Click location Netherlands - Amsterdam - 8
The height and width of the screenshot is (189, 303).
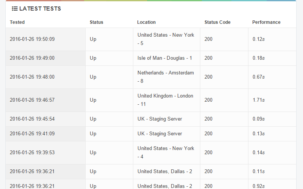pyautogui.click(x=166, y=77)
